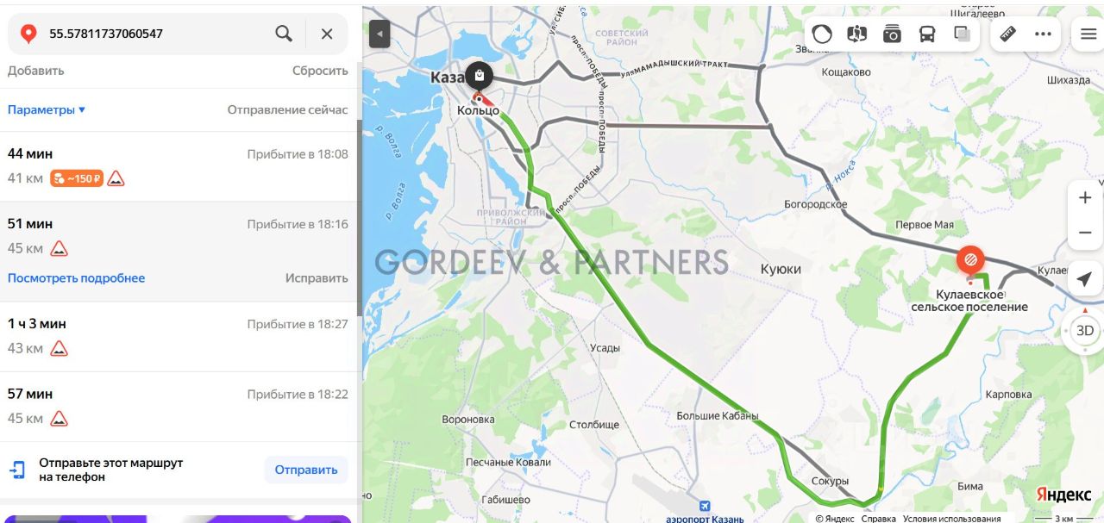Click Отправить button
The width and height of the screenshot is (1104, 523).
pyautogui.click(x=306, y=470)
